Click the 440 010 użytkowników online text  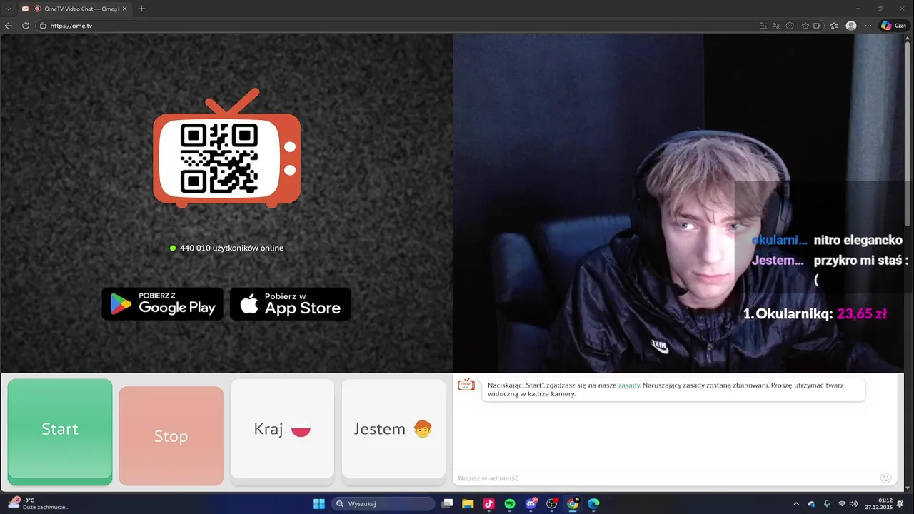pyautogui.click(x=231, y=248)
